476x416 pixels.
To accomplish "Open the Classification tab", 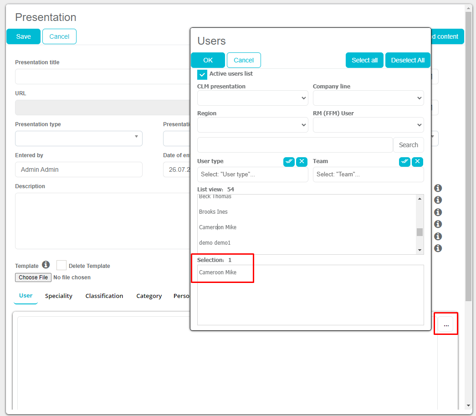I will click(104, 296).
